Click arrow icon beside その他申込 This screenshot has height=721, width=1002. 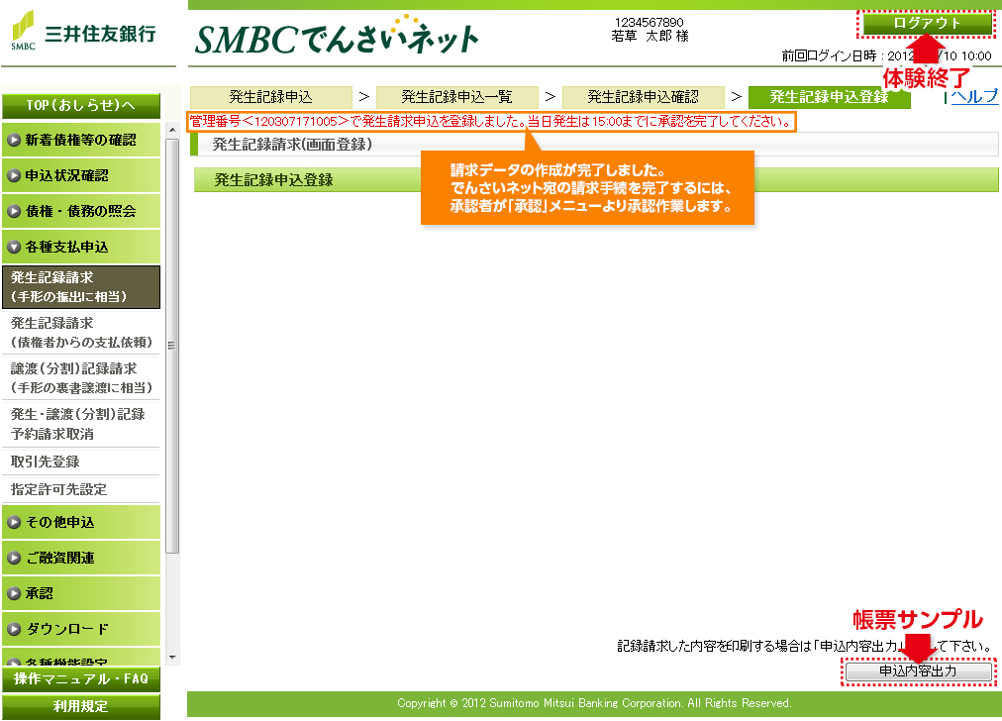pos(14,522)
